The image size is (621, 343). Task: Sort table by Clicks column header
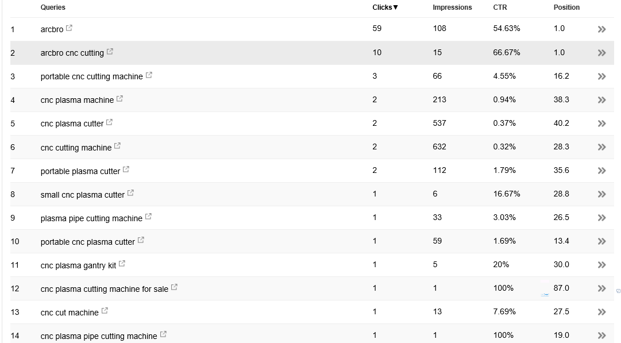click(x=385, y=7)
